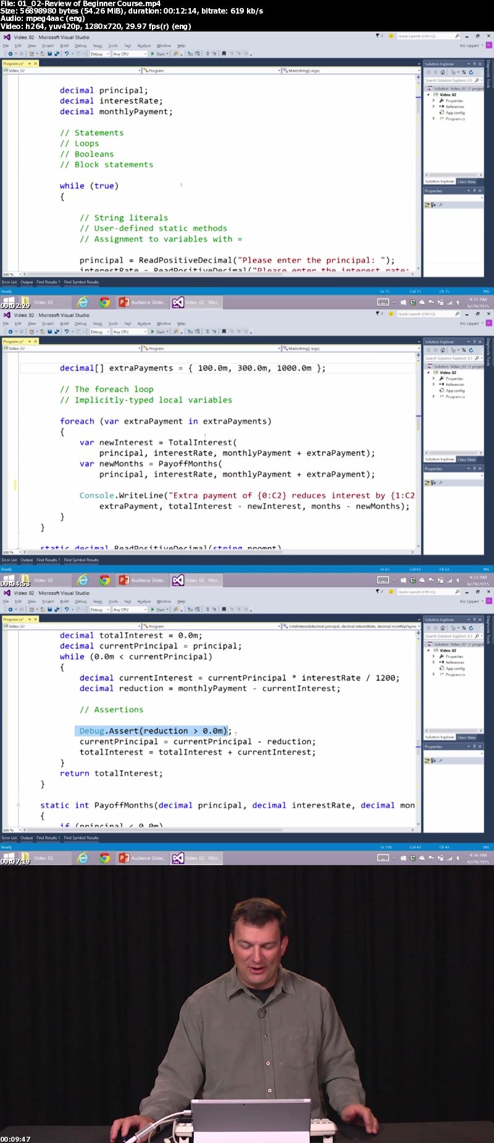This screenshot has width=494, height=1143.
Task: Click the Save All icon in the 00:04:53 toolbar
Action: pyautogui.click(x=57, y=332)
